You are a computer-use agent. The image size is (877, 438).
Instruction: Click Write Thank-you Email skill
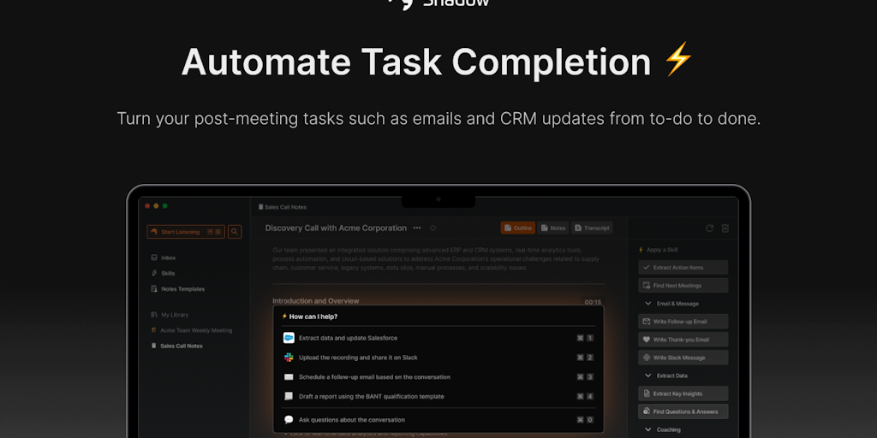683,340
